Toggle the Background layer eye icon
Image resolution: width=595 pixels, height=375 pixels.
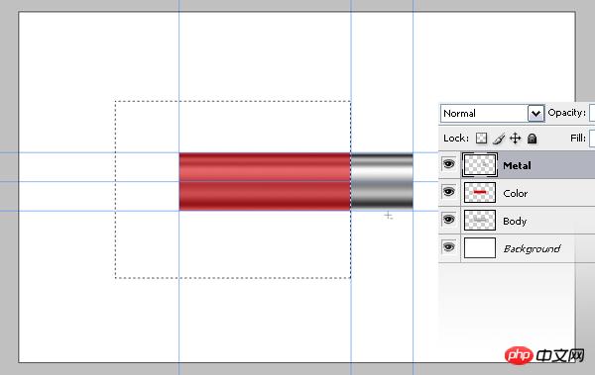pyautogui.click(x=448, y=247)
